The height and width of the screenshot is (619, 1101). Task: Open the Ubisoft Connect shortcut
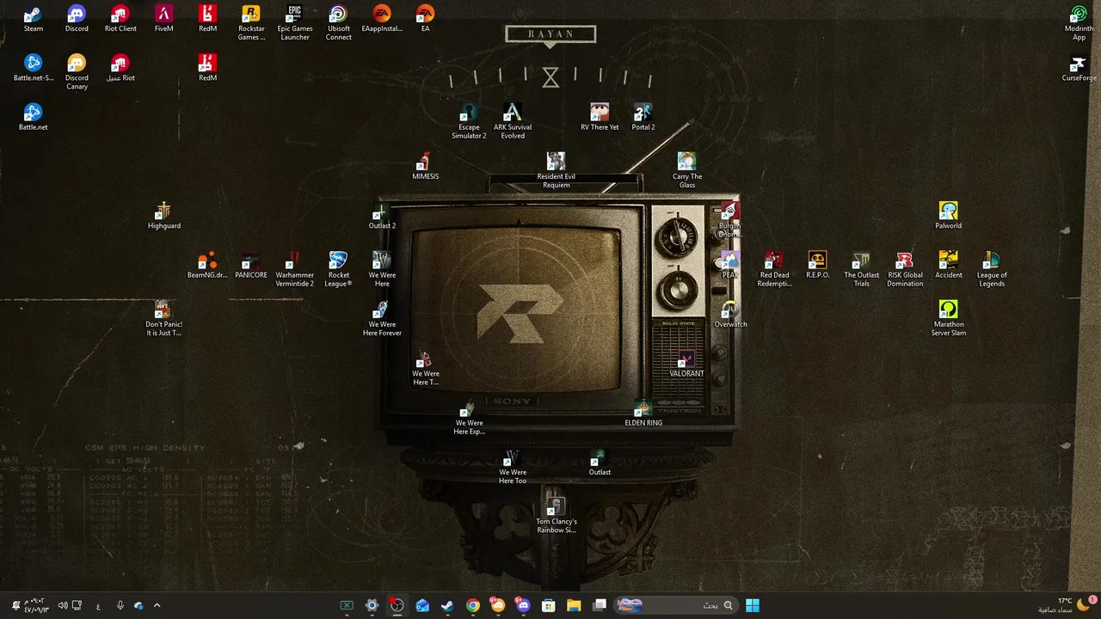338,22
